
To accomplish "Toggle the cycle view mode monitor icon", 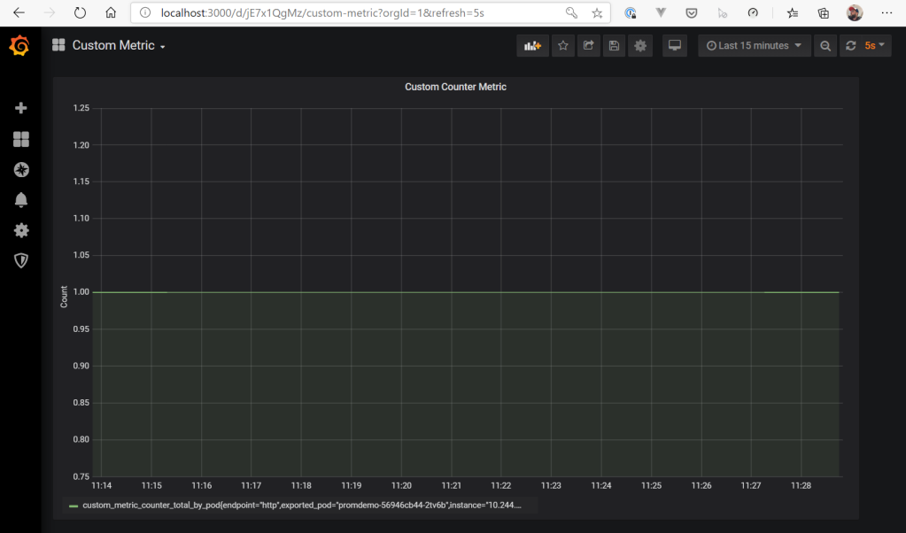I will 675,46.
